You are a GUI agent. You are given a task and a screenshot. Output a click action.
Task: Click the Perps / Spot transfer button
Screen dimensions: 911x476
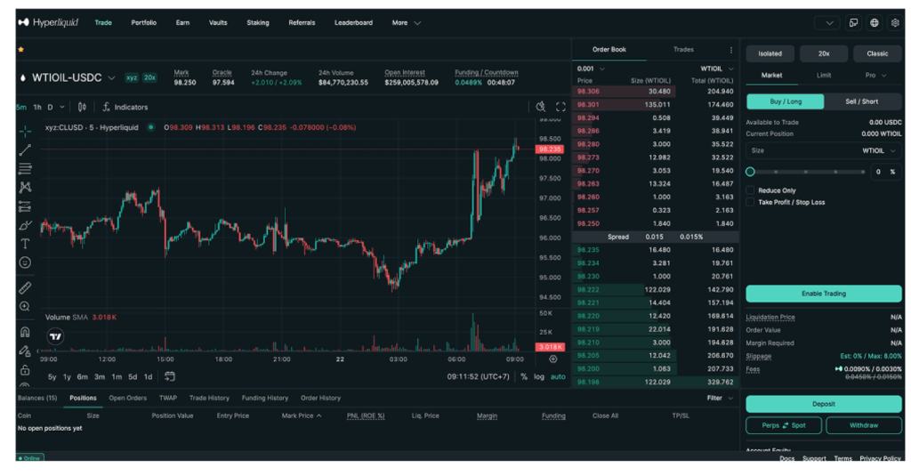[784, 425]
